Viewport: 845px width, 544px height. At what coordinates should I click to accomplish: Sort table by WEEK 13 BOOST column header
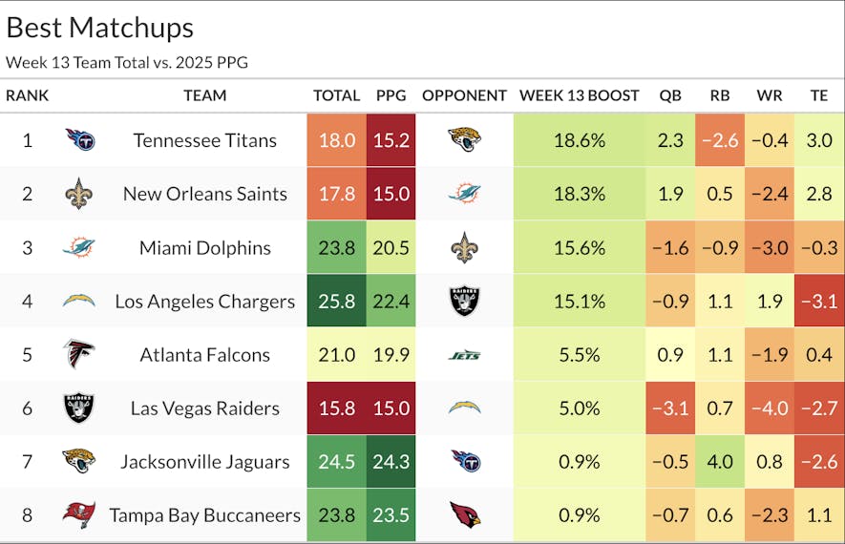tap(579, 95)
